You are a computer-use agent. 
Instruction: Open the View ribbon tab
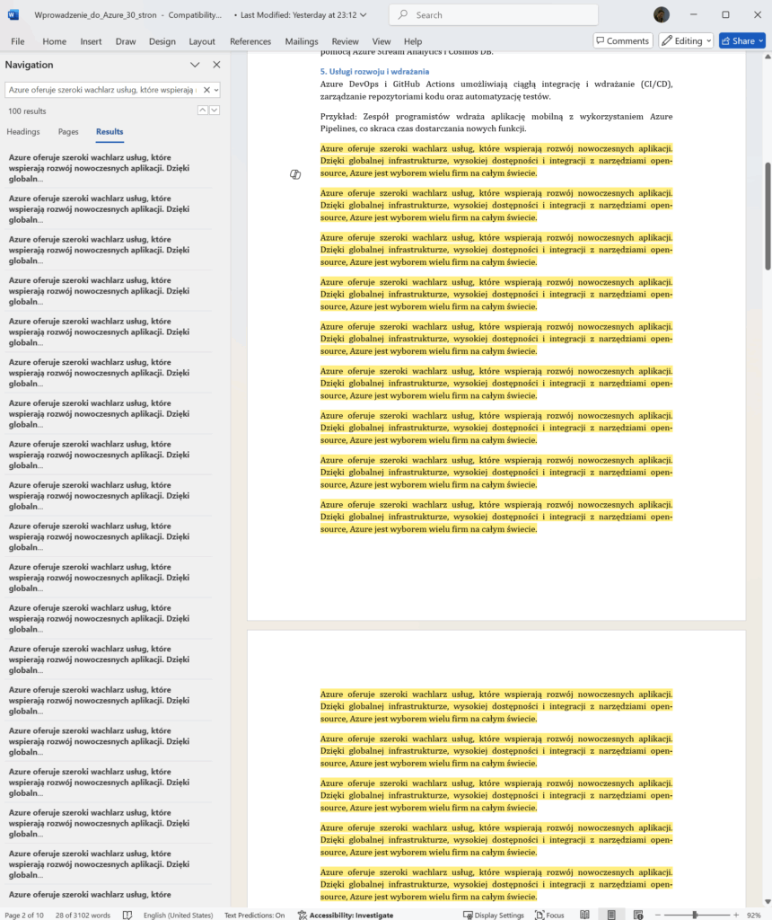point(381,41)
